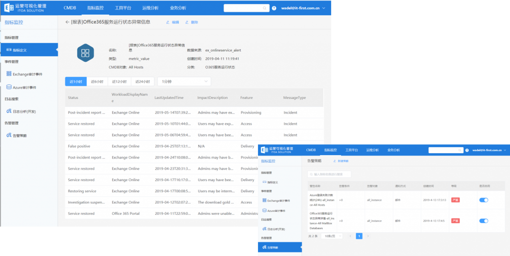Click 严重 badge in the Office365 policy row
Screen dimensions: 510x256
(x=455, y=221)
